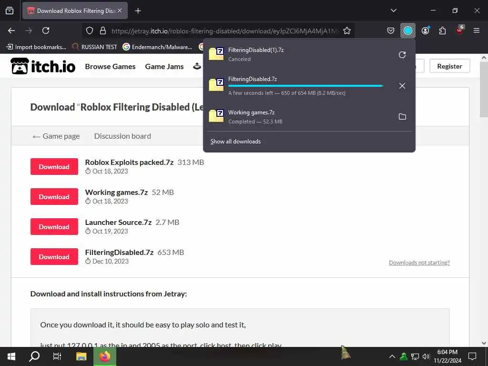Open the Firefox account icon

[x=425, y=30]
